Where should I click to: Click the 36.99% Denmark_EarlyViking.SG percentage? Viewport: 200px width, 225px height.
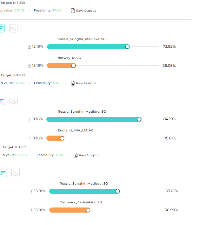(171, 210)
